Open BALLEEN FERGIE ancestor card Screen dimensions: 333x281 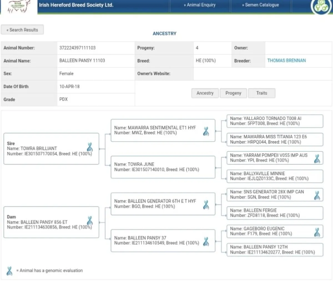(x=275, y=213)
